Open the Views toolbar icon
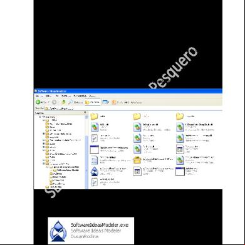The image size is (245, 245). coord(106,102)
